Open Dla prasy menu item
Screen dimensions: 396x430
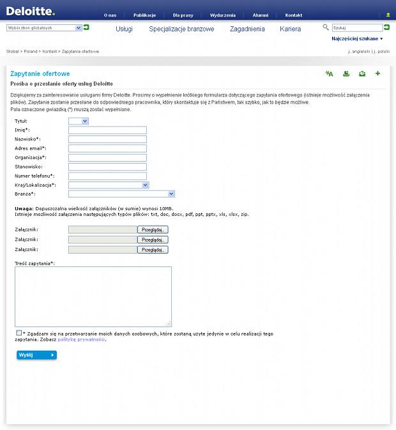coord(183,15)
